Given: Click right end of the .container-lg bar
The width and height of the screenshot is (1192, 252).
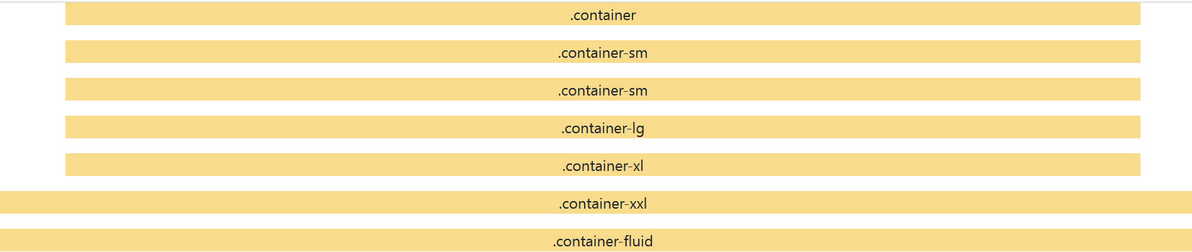Looking at the screenshot, I should pos(1135,127).
